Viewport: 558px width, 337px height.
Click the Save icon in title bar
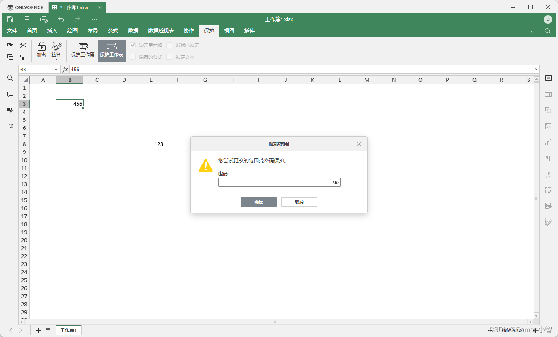point(10,19)
